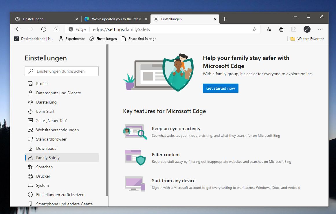Open Standardbrowser settings
Image resolution: width=336 pixels, height=214 pixels.
62,139
